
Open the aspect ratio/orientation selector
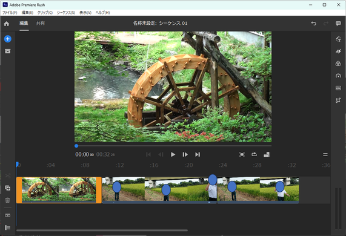[x=267, y=154]
